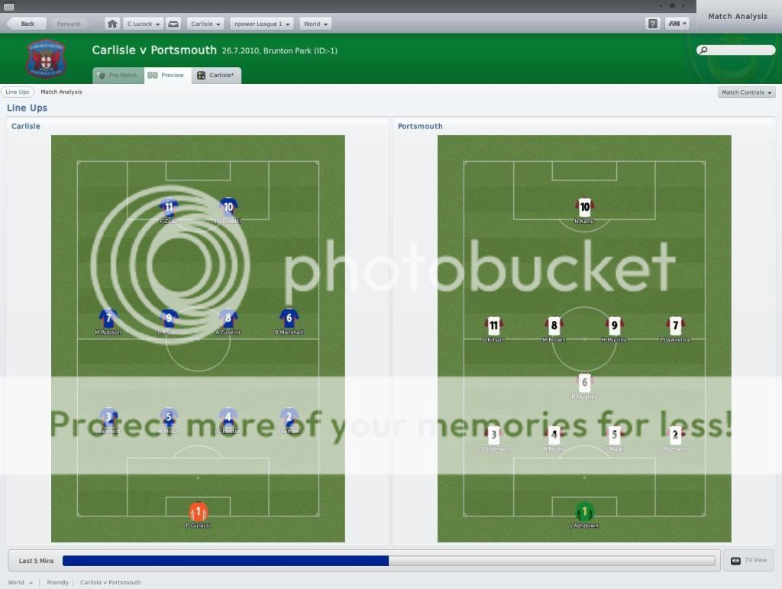The width and height of the screenshot is (782, 589).
Task: Open the Carlisle club dropdown in toolbar
Action: click(x=205, y=24)
